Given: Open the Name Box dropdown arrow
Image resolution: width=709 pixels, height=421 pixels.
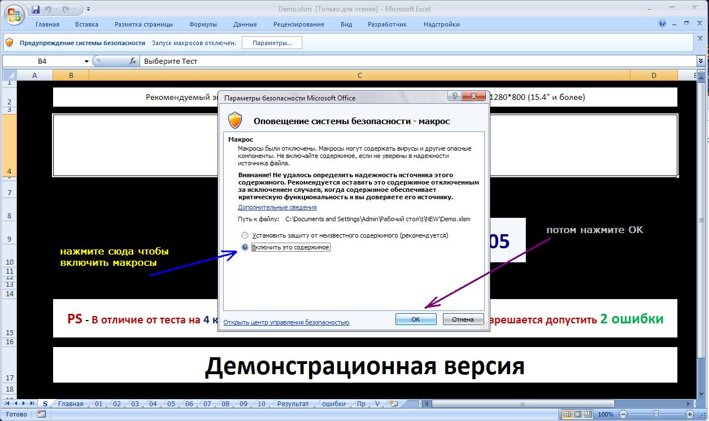Looking at the screenshot, I should [x=86, y=62].
